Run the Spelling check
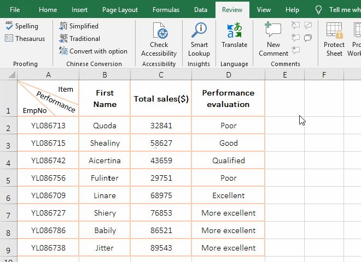 pyautogui.click(x=22, y=26)
